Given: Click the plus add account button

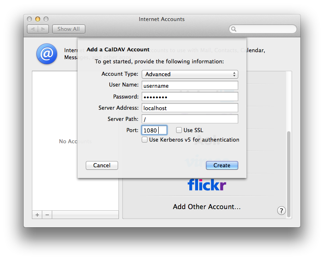Looking at the screenshot, I should point(37,215).
